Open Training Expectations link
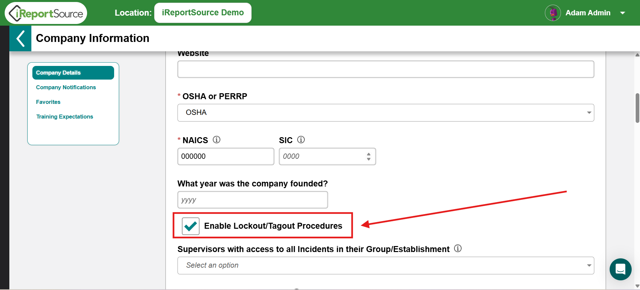 point(65,117)
